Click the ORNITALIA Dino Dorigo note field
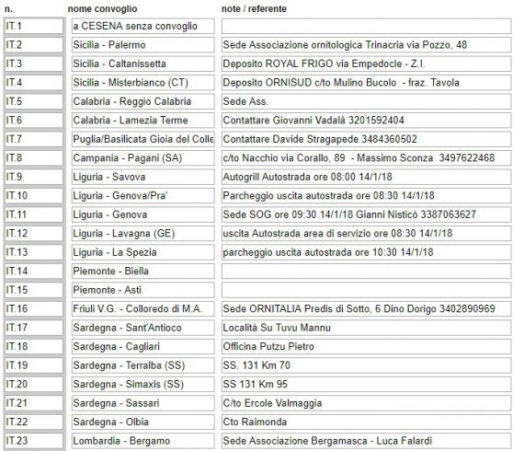The image size is (513, 451). click(366, 309)
